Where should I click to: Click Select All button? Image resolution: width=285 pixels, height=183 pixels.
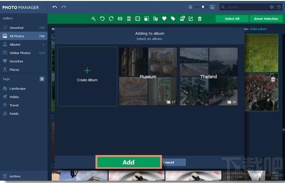click(x=232, y=18)
